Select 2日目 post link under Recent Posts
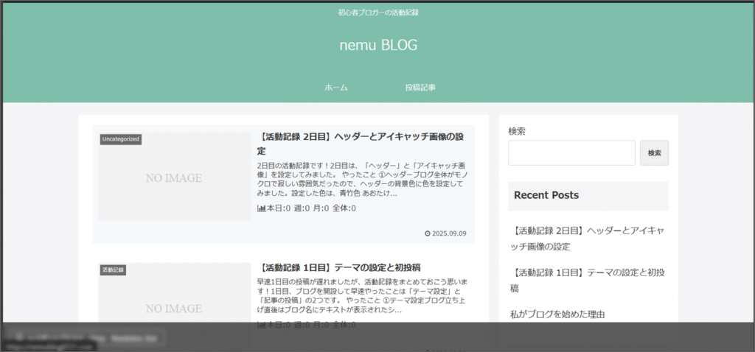Image resolution: width=755 pixels, height=352 pixels. coord(588,238)
